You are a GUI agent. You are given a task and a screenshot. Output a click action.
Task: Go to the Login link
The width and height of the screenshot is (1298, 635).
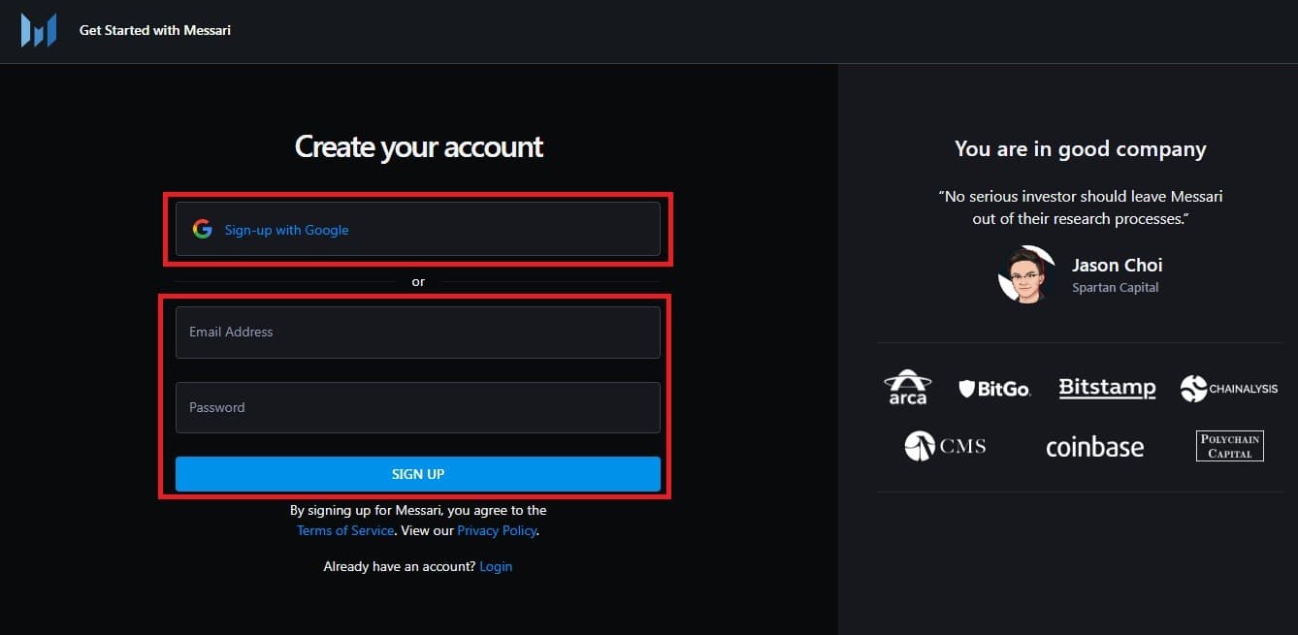tap(496, 566)
